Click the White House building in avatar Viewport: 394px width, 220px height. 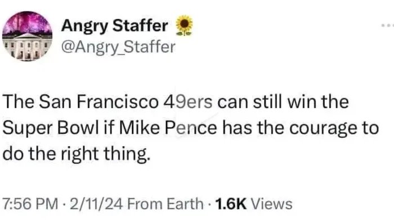click(x=28, y=47)
